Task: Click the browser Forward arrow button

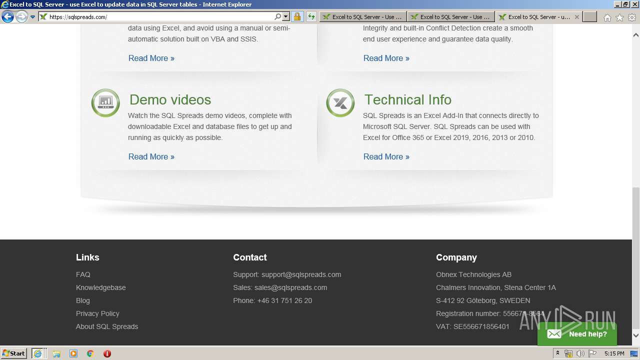Action: tap(21, 17)
